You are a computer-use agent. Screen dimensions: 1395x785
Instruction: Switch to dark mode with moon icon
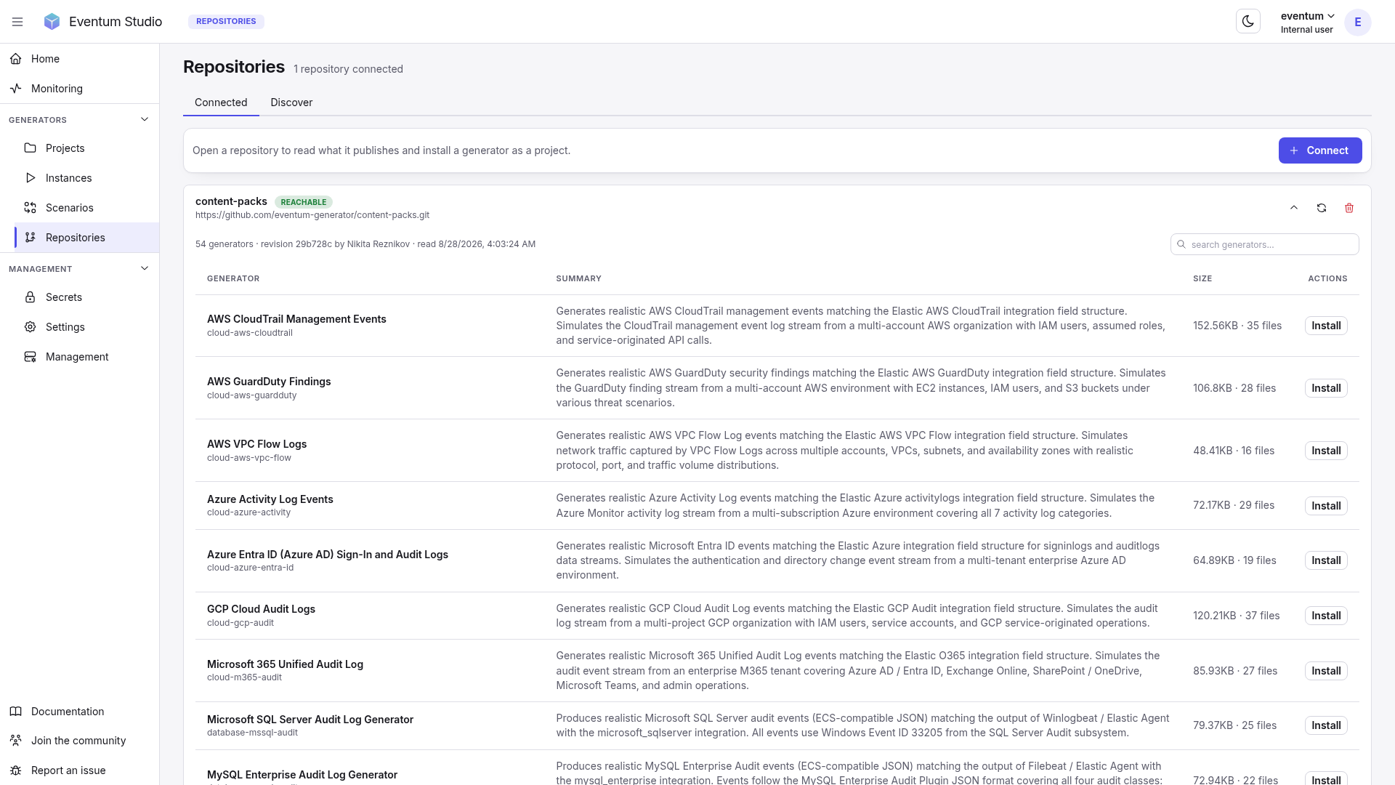[1248, 22]
